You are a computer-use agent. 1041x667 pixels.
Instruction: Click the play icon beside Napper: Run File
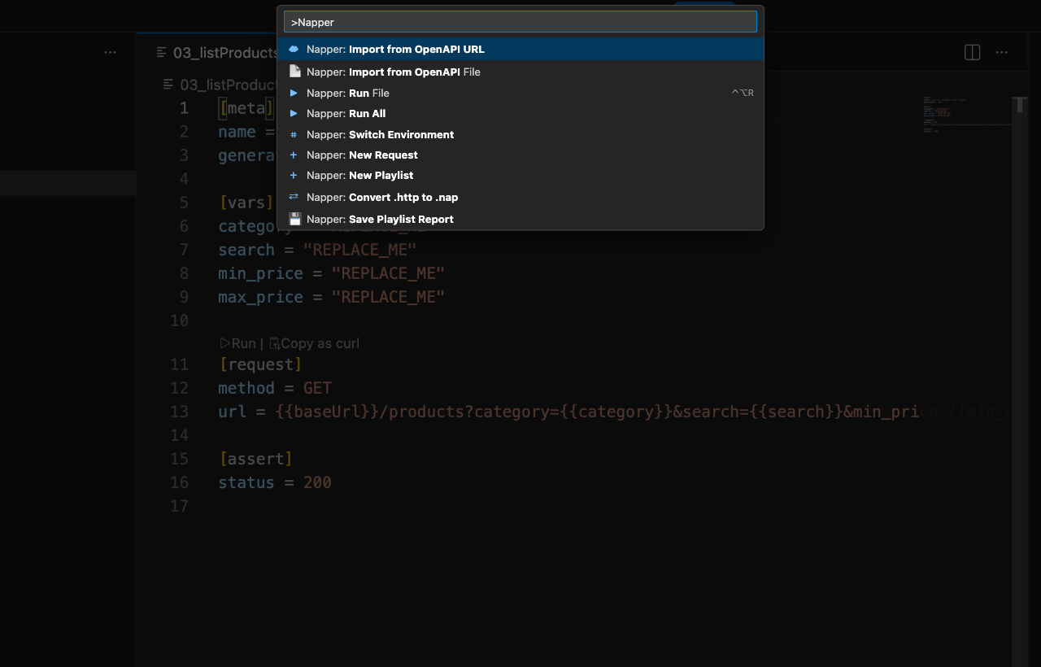pyautogui.click(x=294, y=93)
